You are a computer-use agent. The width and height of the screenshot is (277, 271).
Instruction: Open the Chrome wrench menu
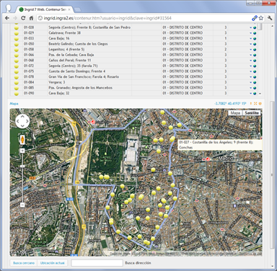270,18
